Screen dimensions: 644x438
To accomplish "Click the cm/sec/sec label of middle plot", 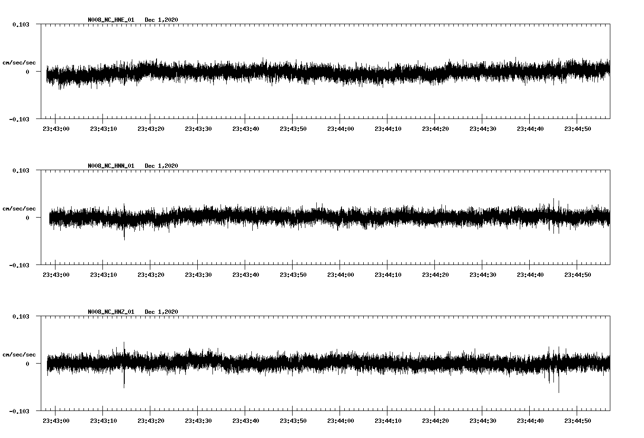I will (19, 208).
